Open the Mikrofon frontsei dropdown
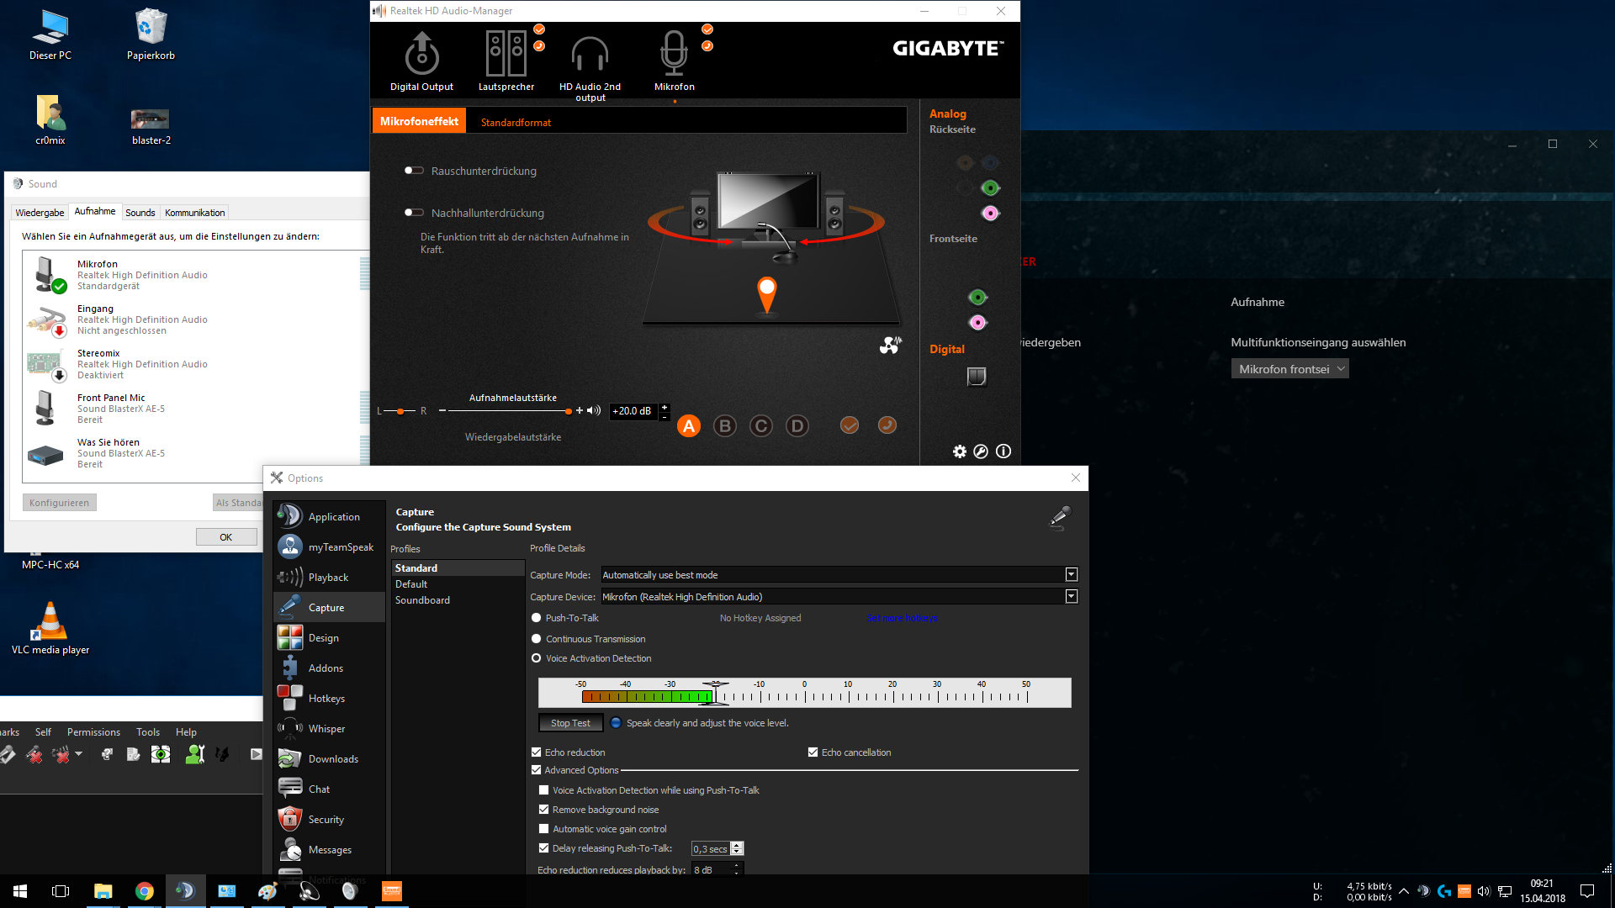This screenshot has height=908, width=1615. [1289, 369]
